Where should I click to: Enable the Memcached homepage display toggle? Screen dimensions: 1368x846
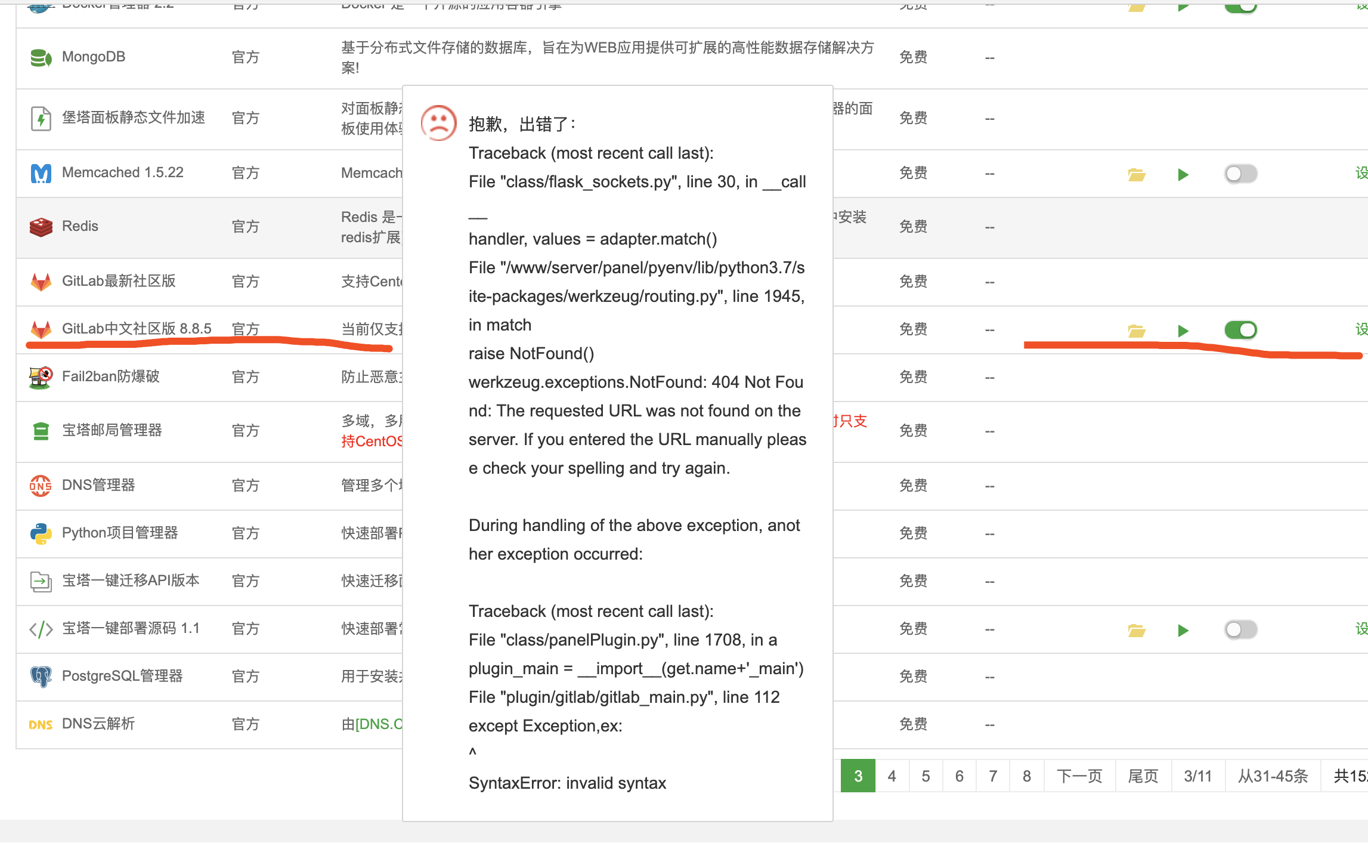point(1240,174)
